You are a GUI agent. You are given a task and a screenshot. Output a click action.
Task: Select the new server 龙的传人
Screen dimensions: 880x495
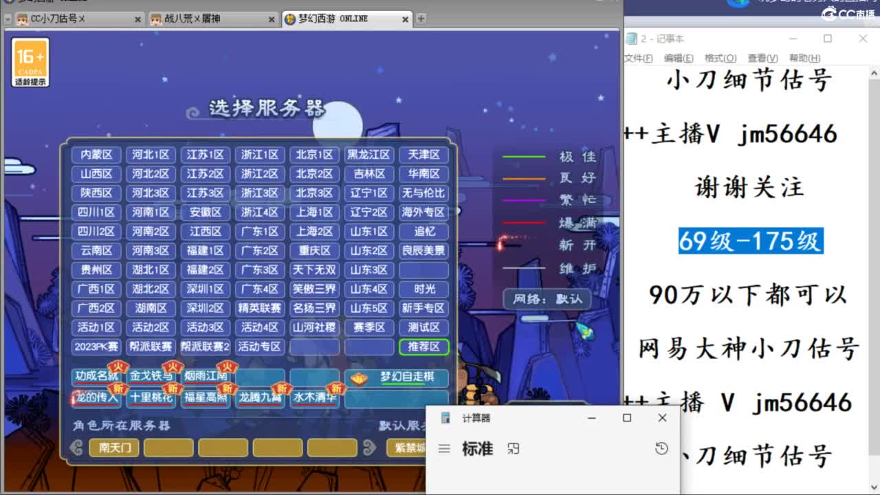[x=96, y=397]
